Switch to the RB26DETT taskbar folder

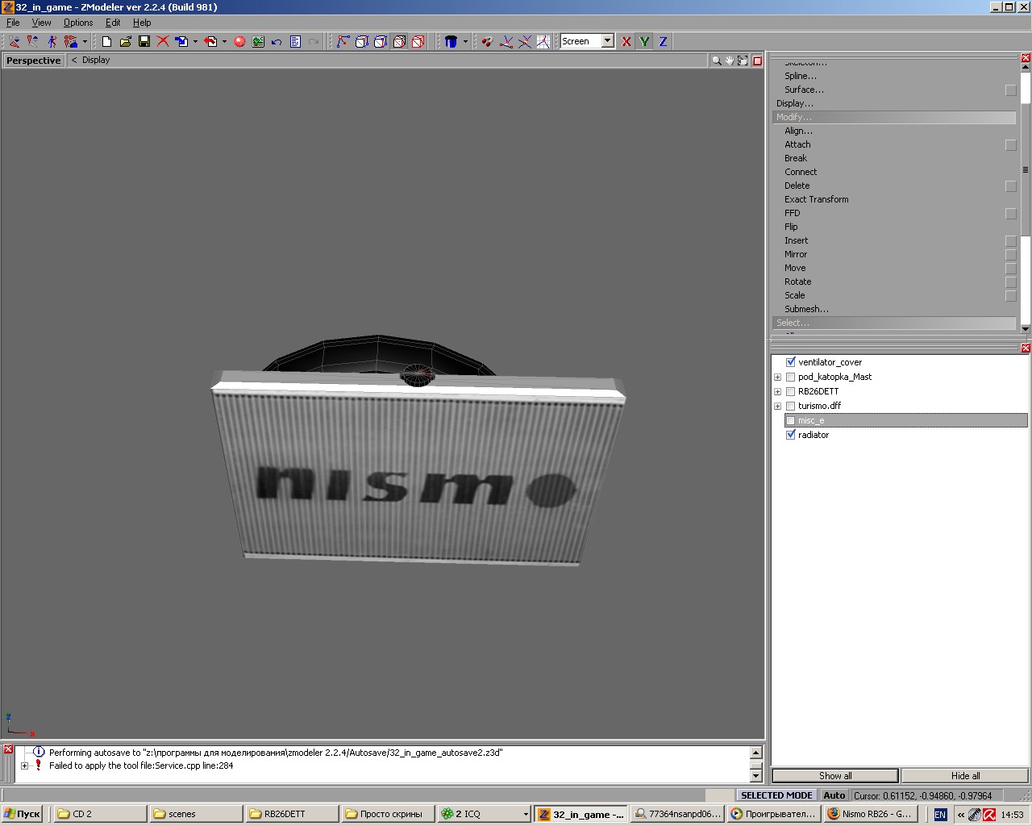point(292,814)
